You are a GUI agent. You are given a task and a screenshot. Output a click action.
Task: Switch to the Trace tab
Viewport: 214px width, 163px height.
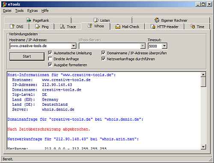point(68,27)
